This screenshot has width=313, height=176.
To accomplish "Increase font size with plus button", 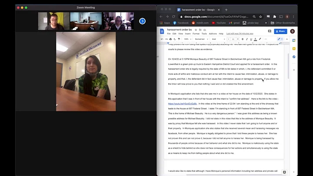I will pos(238,39).
